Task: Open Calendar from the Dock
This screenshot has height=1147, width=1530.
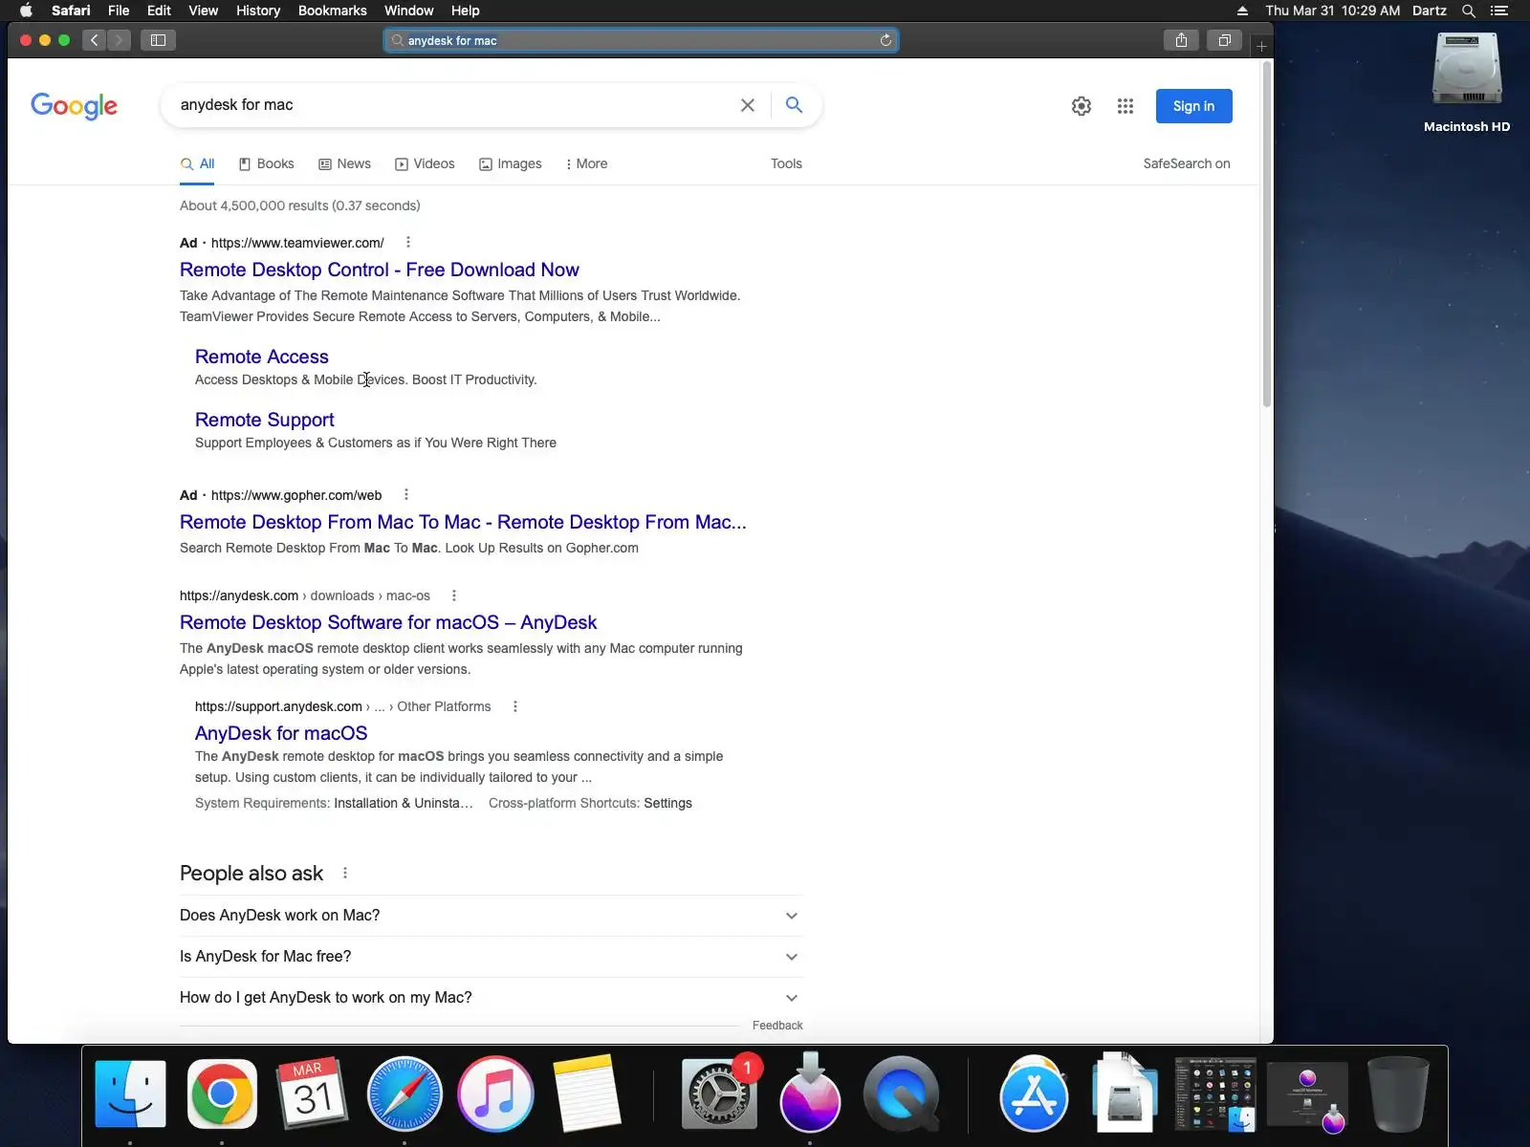Action: tap(313, 1094)
